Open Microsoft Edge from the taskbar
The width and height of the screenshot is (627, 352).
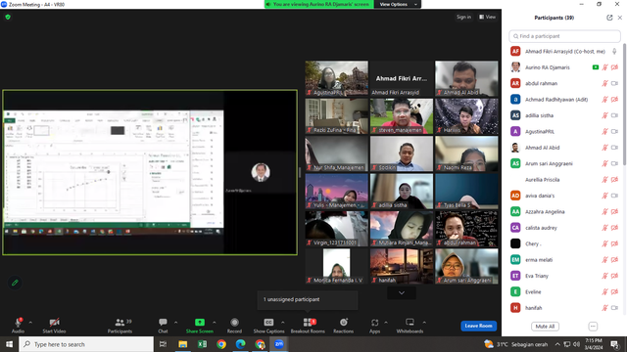(x=240, y=344)
